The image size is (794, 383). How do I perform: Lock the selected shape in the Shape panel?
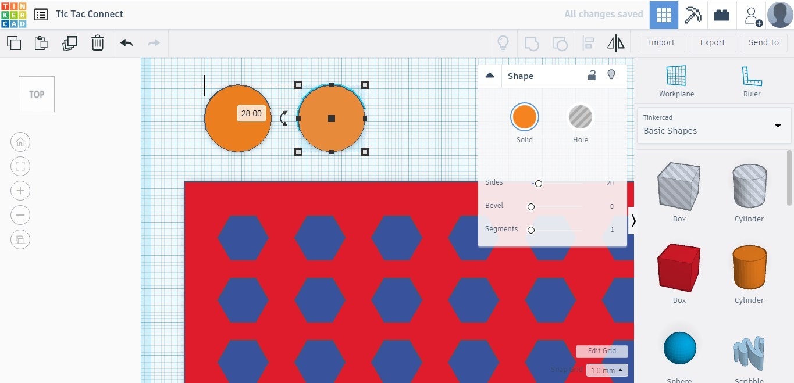pos(592,76)
